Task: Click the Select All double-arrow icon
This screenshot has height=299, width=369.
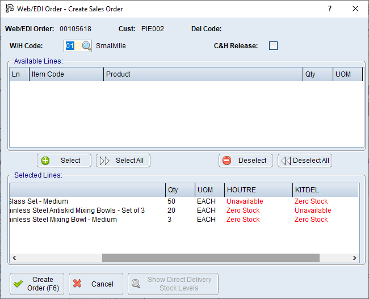Action: [x=104, y=161]
